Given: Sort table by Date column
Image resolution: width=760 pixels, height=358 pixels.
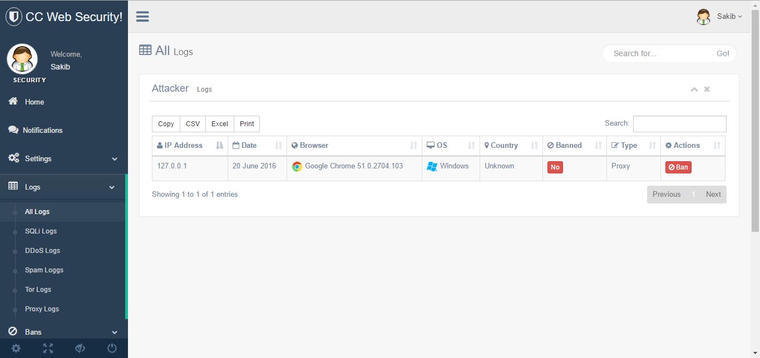Looking at the screenshot, I should pyautogui.click(x=257, y=146).
